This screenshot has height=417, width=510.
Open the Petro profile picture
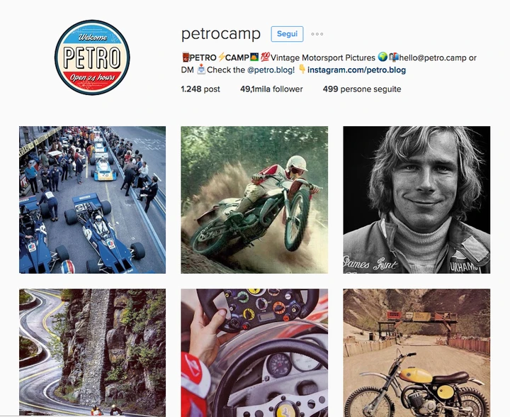tap(92, 57)
